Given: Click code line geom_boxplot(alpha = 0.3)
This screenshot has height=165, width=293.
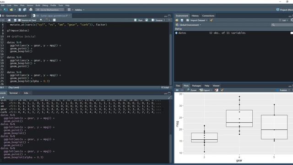Looking at the screenshot, I should [30, 81].
